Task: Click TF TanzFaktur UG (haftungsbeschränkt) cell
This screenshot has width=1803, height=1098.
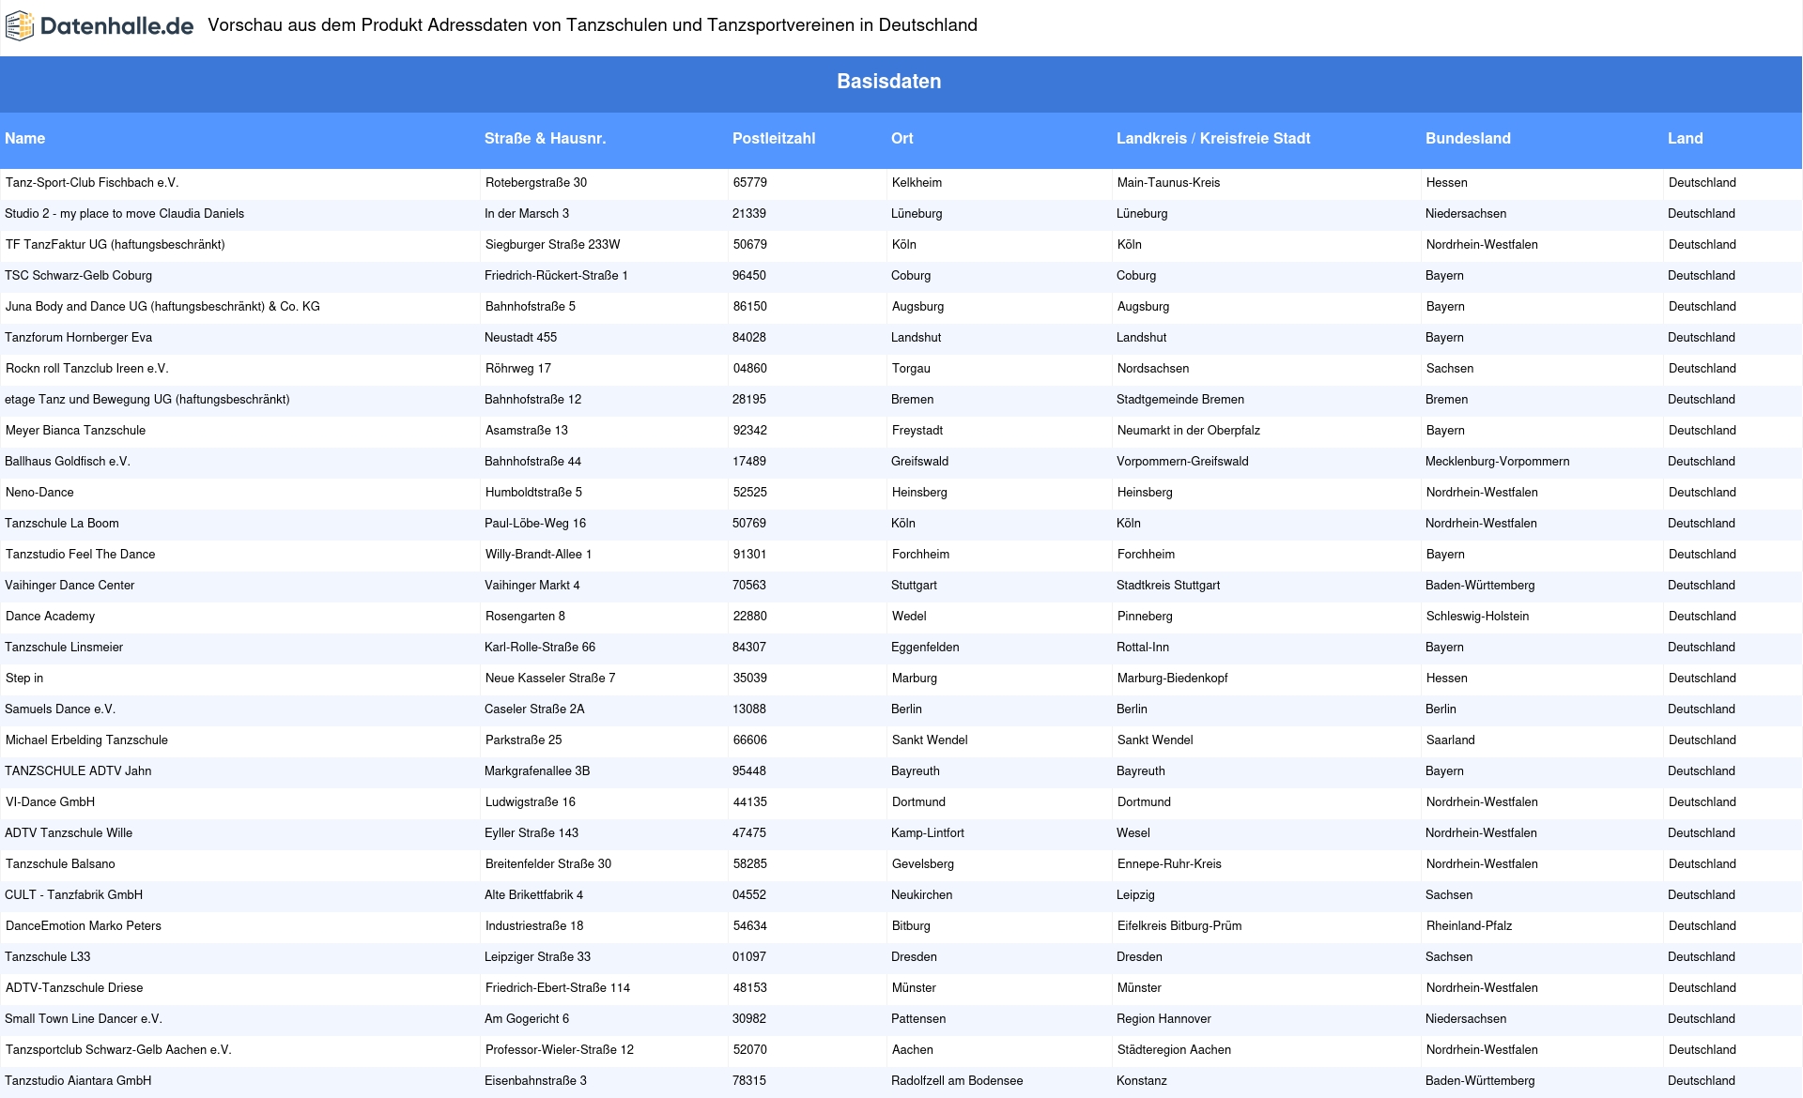Action: coord(116,244)
